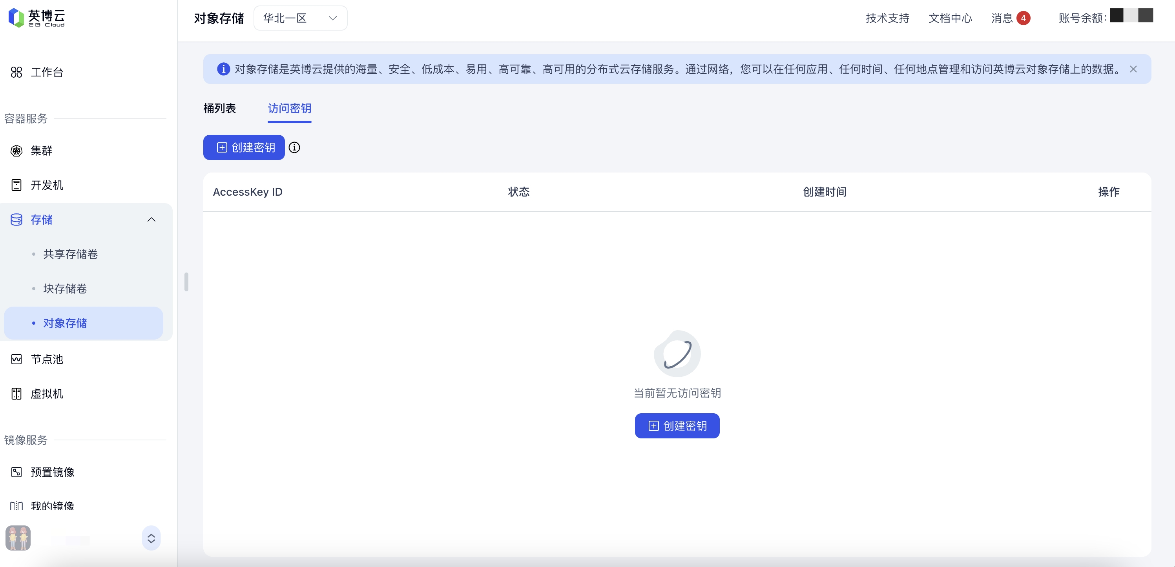Click the 英博云 EB Cloud logo
Image resolution: width=1175 pixels, height=567 pixels.
click(x=36, y=17)
